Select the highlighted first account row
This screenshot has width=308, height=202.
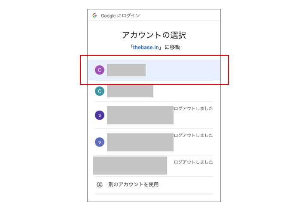154,70
